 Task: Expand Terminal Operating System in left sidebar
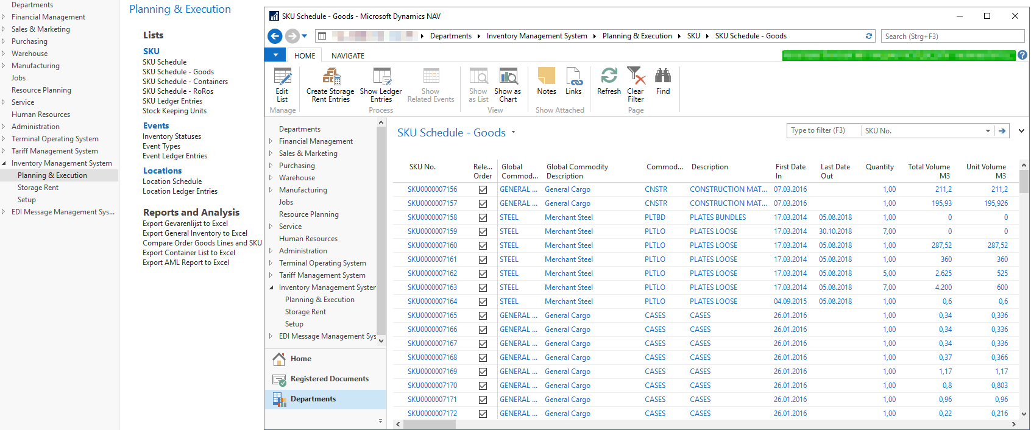click(x=4, y=139)
